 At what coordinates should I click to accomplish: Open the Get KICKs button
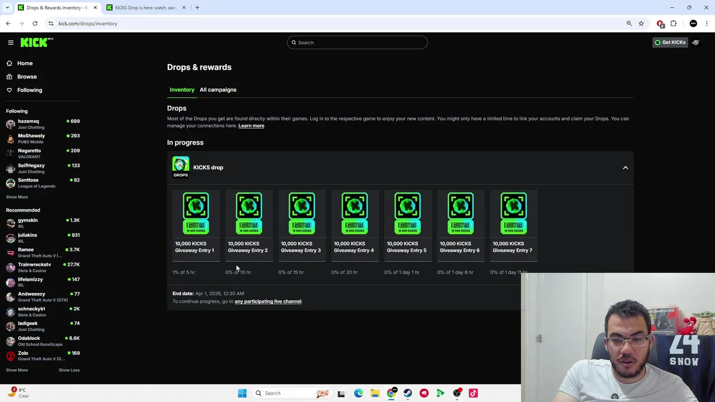tap(670, 42)
